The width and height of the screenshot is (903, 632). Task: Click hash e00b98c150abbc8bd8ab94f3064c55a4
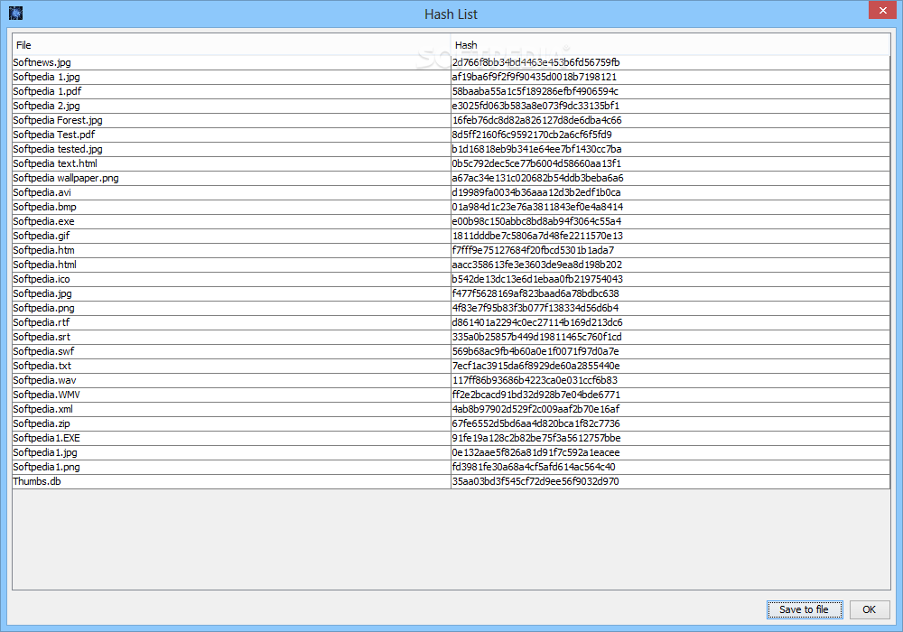(536, 221)
